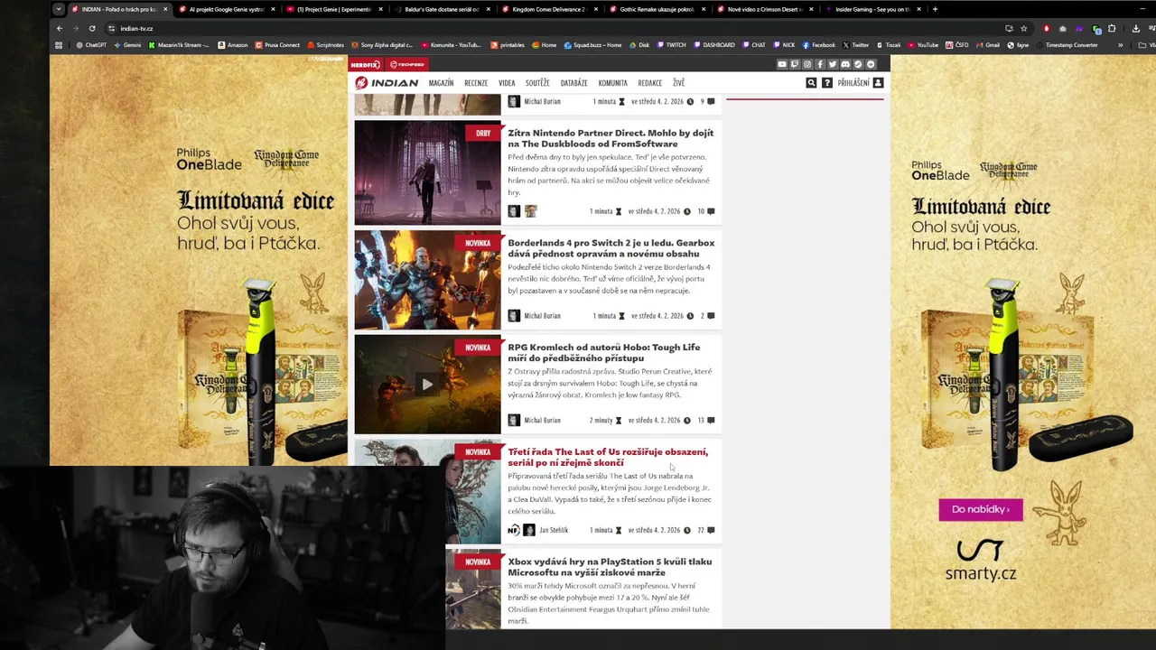Open RPG Kromlech article headline
1156x650 pixels.
603,352
